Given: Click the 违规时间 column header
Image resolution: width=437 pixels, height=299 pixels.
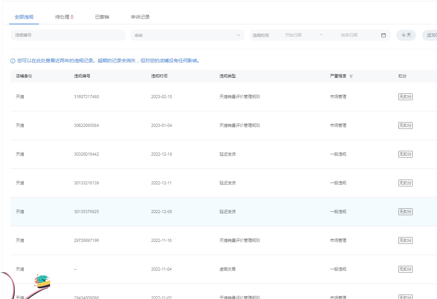Looking at the screenshot, I should coord(159,76).
